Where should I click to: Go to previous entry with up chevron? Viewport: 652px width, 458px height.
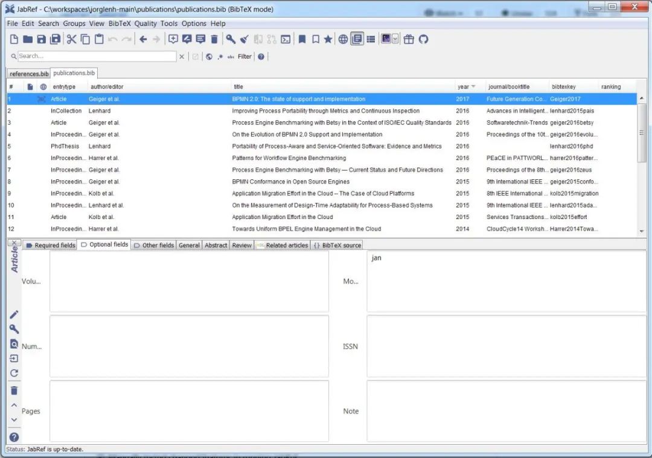click(14, 405)
